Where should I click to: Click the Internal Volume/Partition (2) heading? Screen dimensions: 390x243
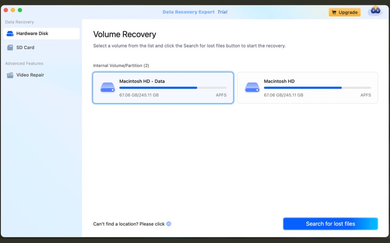pyautogui.click(x=121, y=66)
